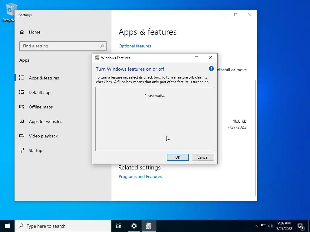Minimize the Settings window

pos(222,15)
